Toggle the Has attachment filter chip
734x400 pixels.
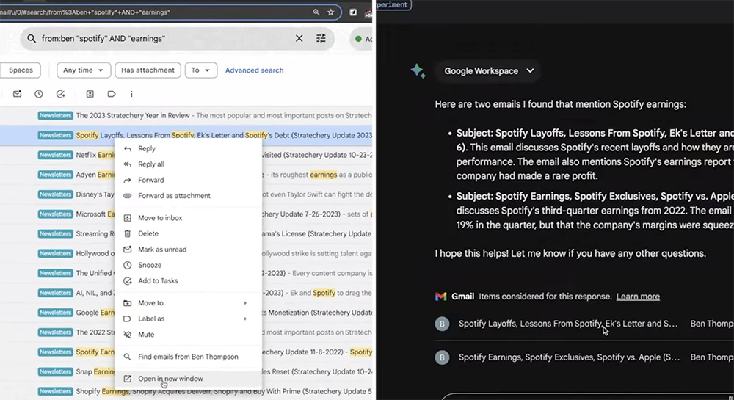pos(148,70)
